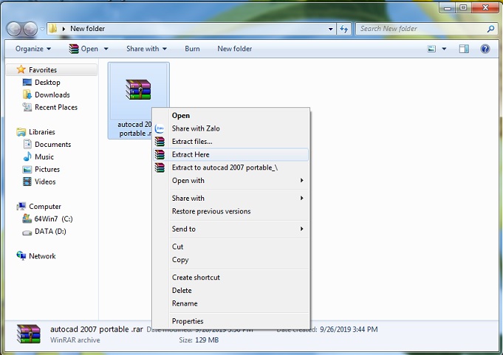The height and width of the screenshot is (355, 503).
Task: Open the change view options dropdown arrow
Action: tap(444, 49)
